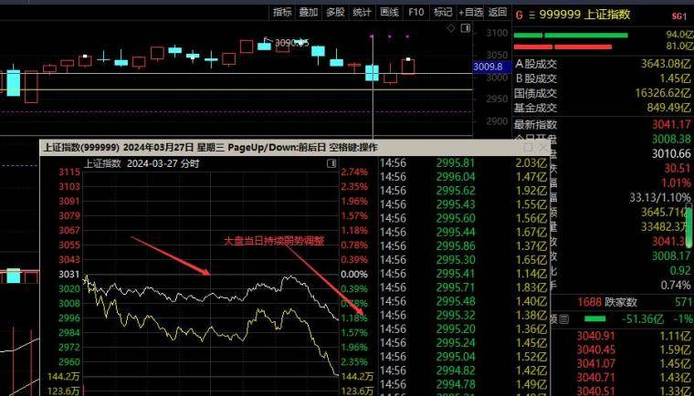The width and height of the screenshot is (694, 396).
Task: Toggle the panel icon in the 分时 popup header
Action: pos(331,163)
